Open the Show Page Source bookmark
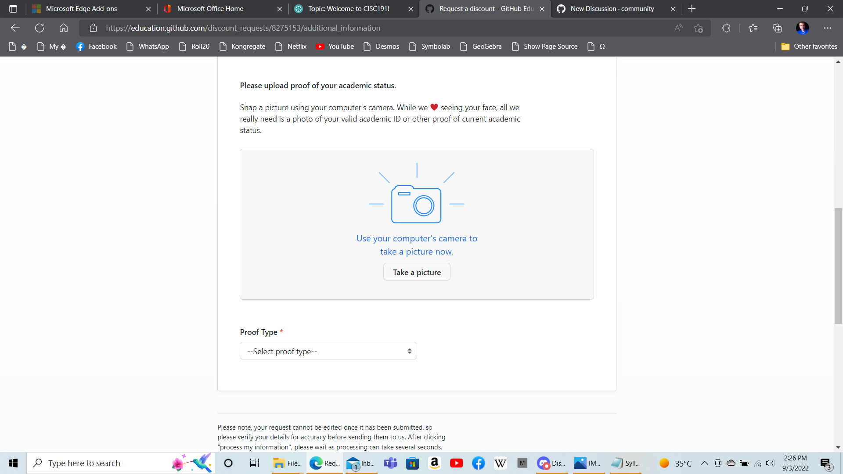Viewport: 843px width, 474px height. point(545,47)
